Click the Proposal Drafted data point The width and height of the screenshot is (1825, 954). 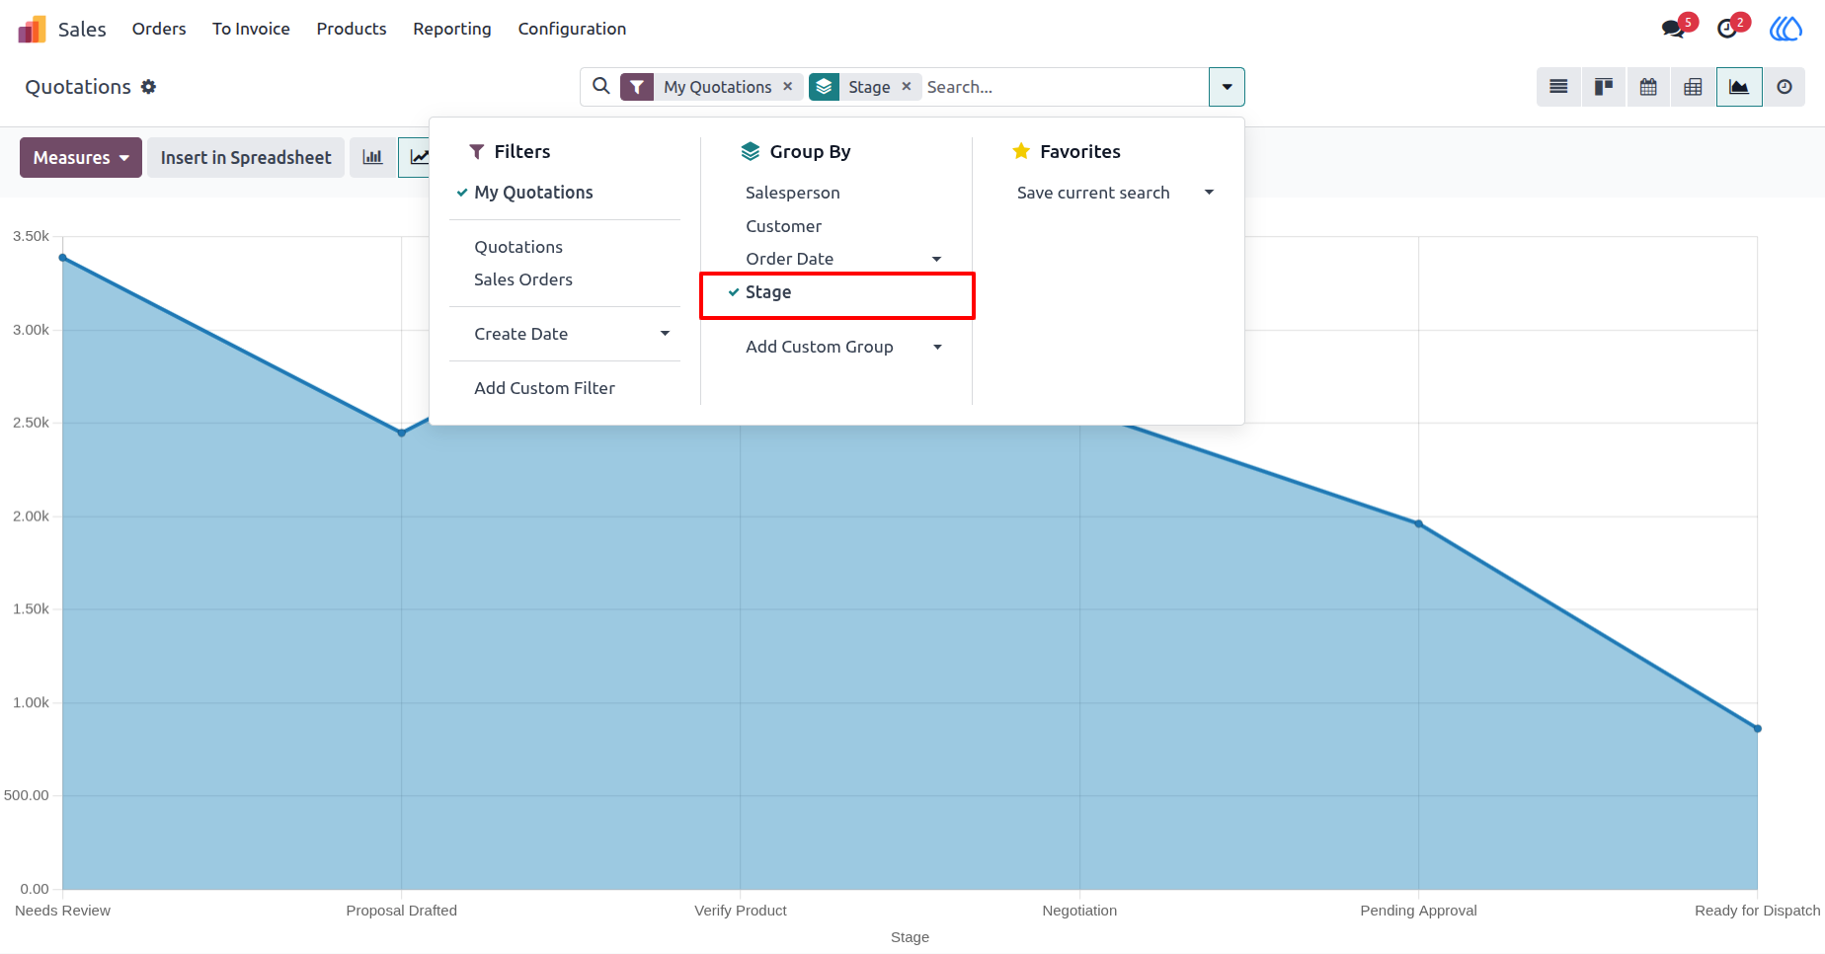click(x=401, y=433)
